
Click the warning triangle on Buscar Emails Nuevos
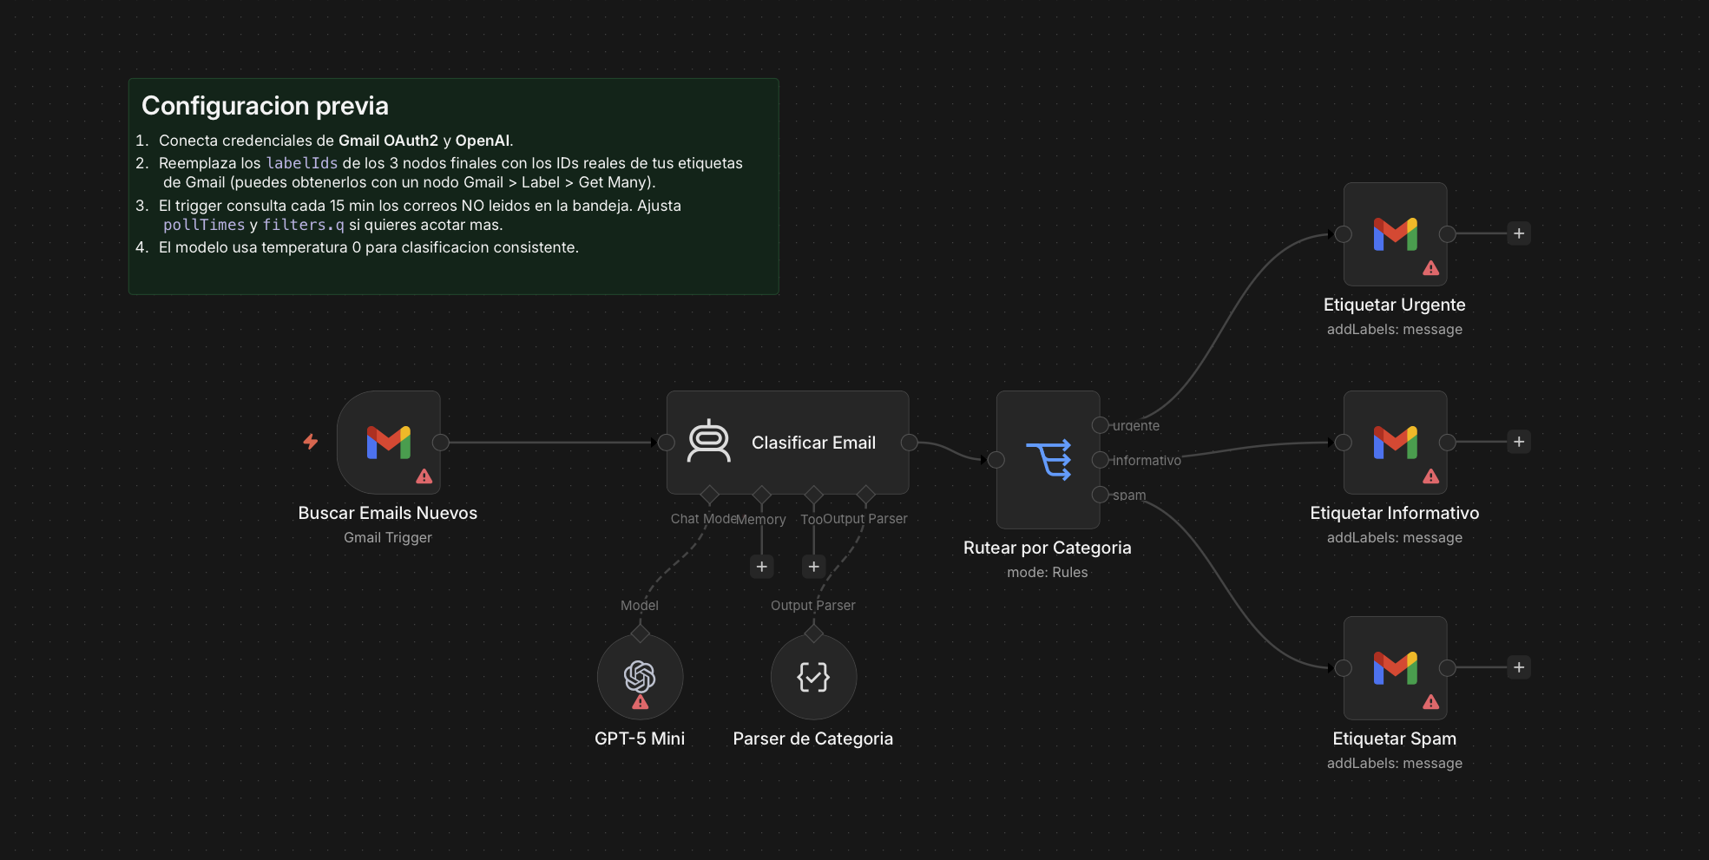[424, 476]
